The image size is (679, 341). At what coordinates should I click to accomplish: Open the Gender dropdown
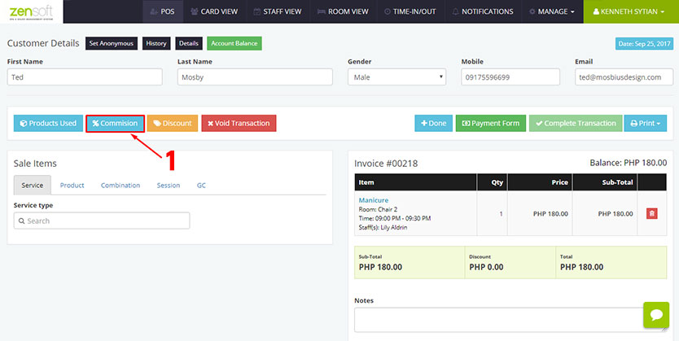[396, 77]
